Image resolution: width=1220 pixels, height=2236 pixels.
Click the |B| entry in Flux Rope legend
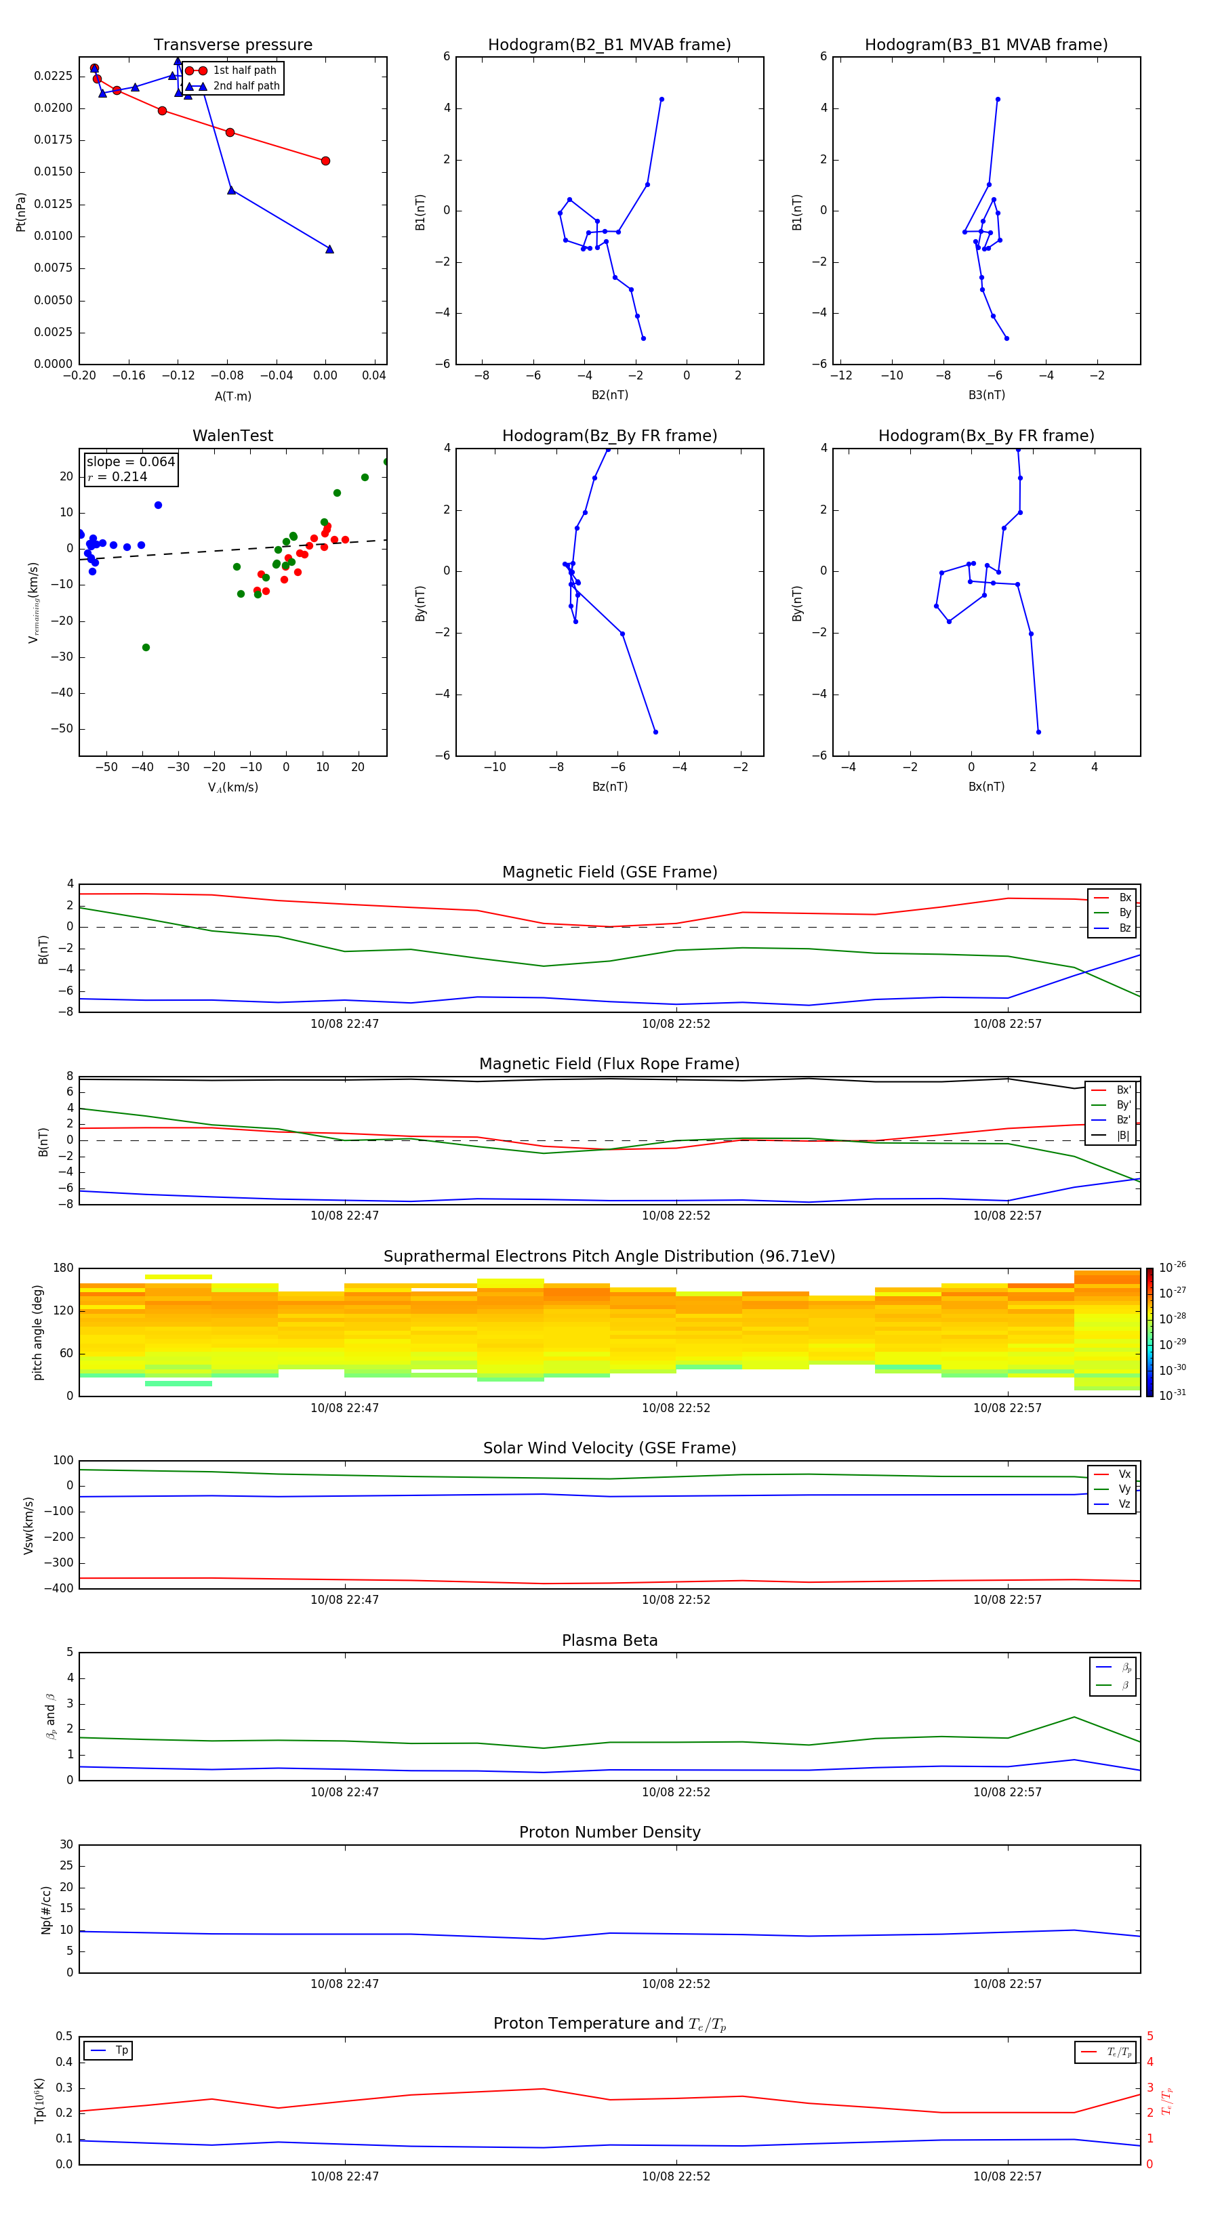tap(1112, 1136)
